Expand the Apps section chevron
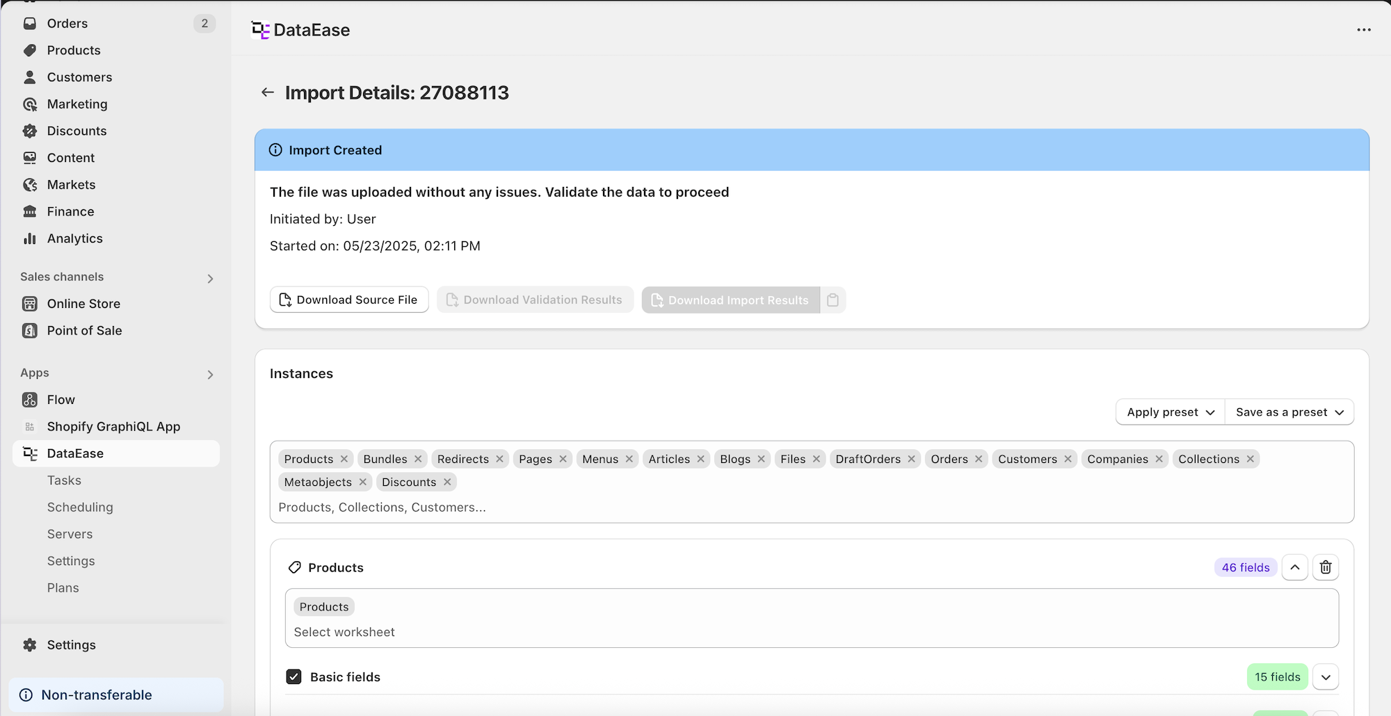The height and width of the screenshot is (716, 1391). coord(210,375)
